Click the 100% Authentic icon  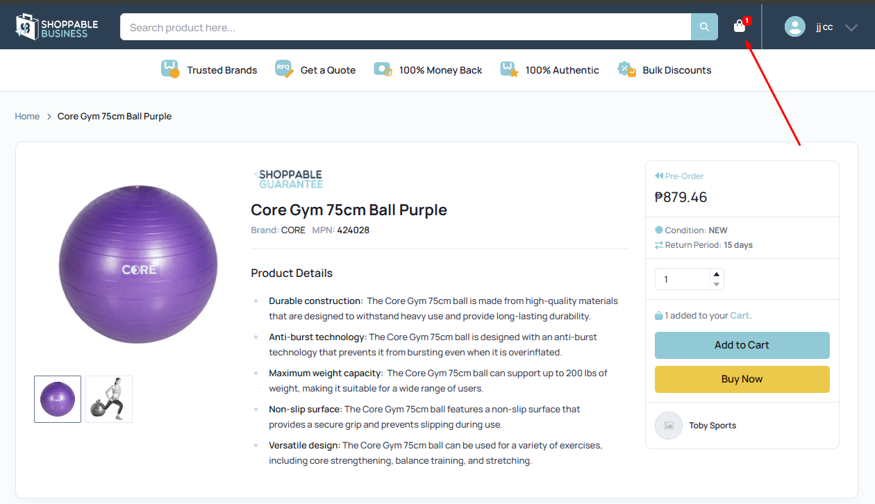(510, 69)
